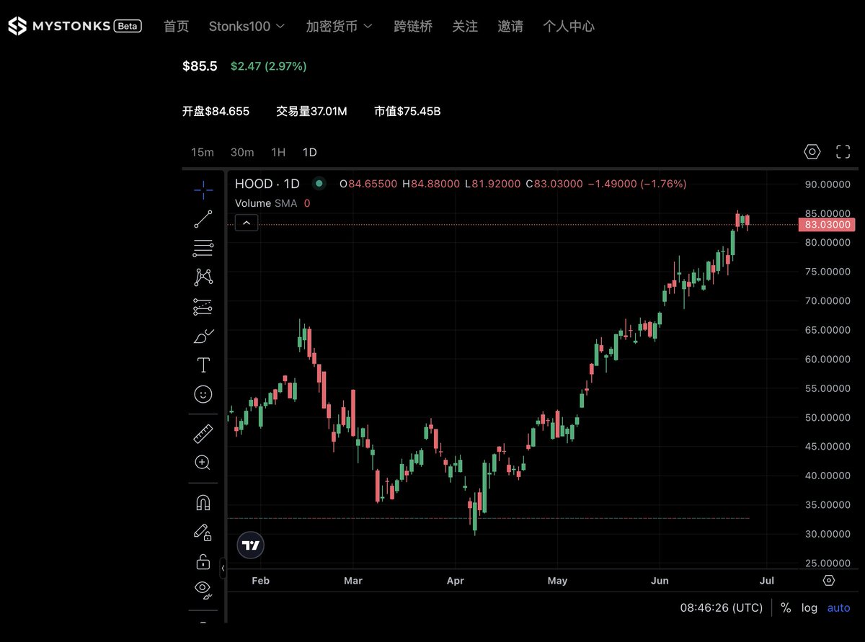Open the 加密货币 dropdown menu

pos(339,26)
